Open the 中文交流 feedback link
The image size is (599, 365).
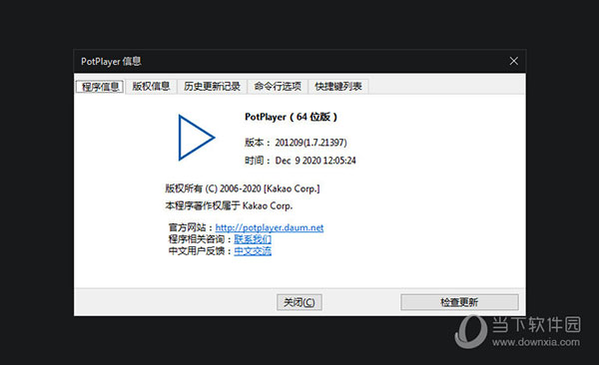(x=253, y=251)
